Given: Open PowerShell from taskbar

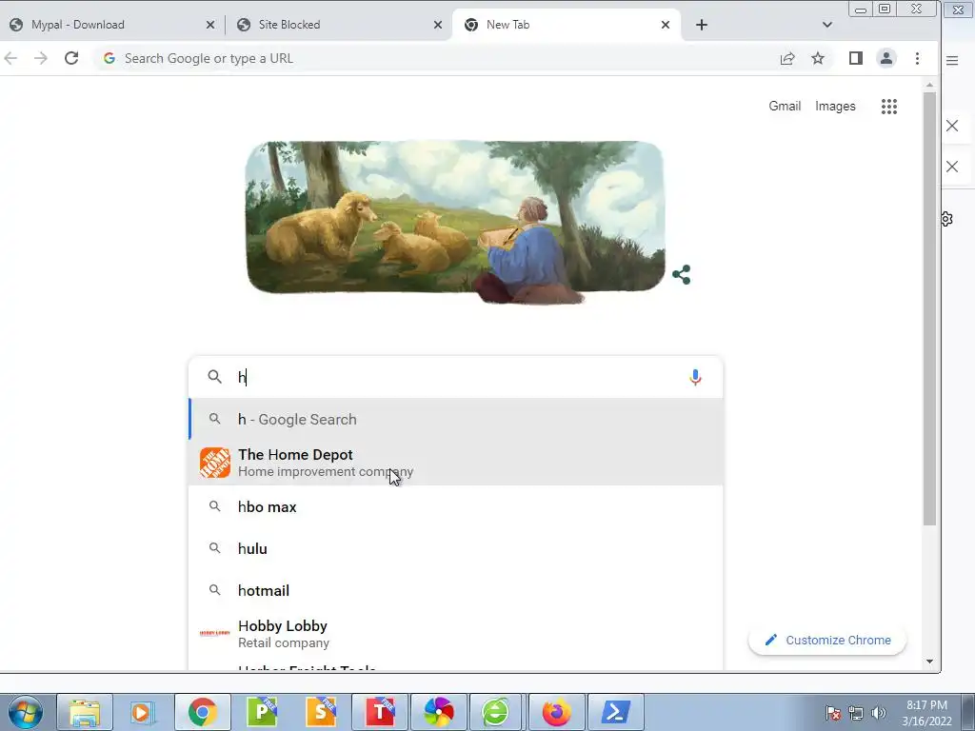Looking at the screenshot, I should click(x=616, y=712).
